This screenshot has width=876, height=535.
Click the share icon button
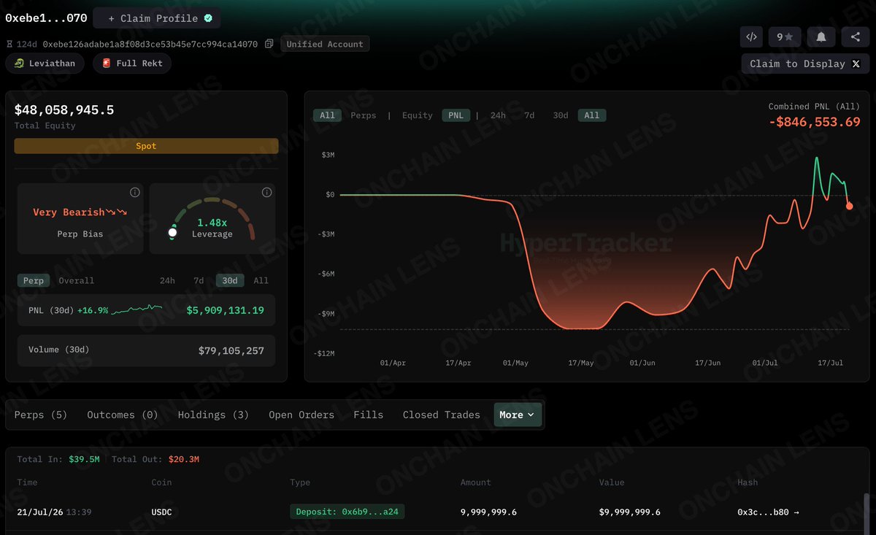click(855, 36)
